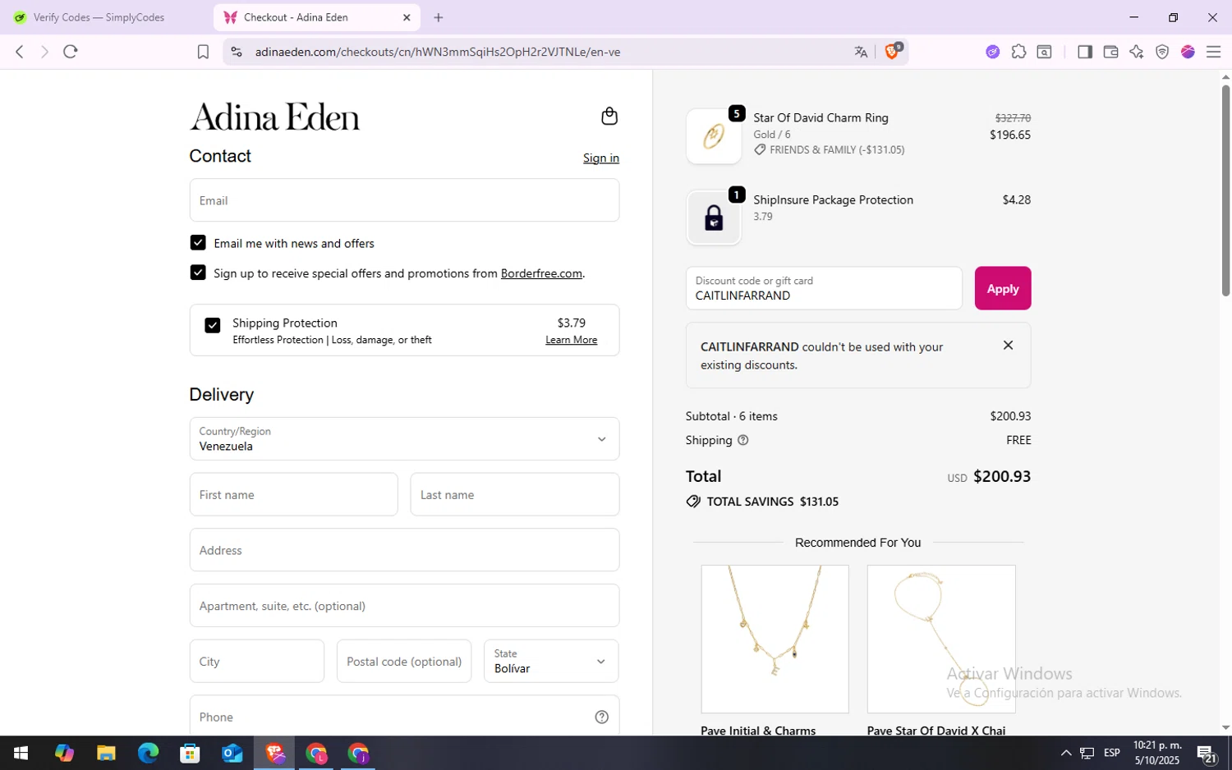This screenshot has width=1232, height=770.
Task: Open Windows Start menu
Action: (x=21, y=753)
